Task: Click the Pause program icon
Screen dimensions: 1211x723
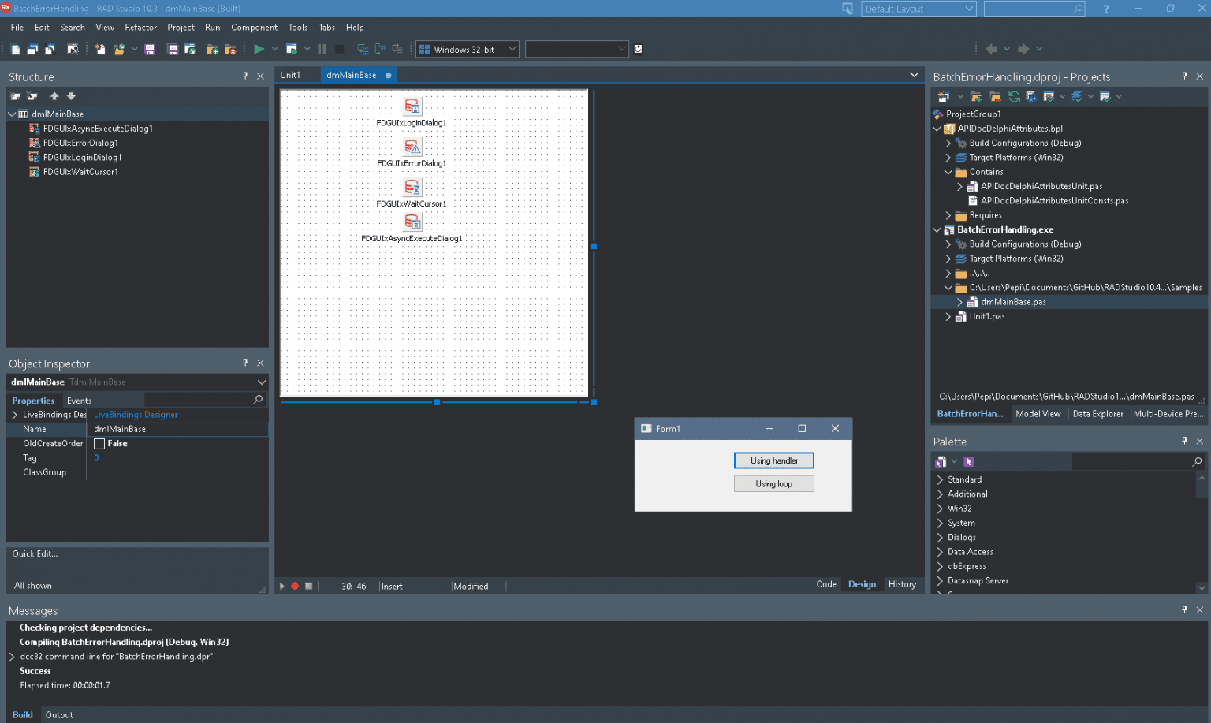Action: pyautogui.click(x=322, y=49)
